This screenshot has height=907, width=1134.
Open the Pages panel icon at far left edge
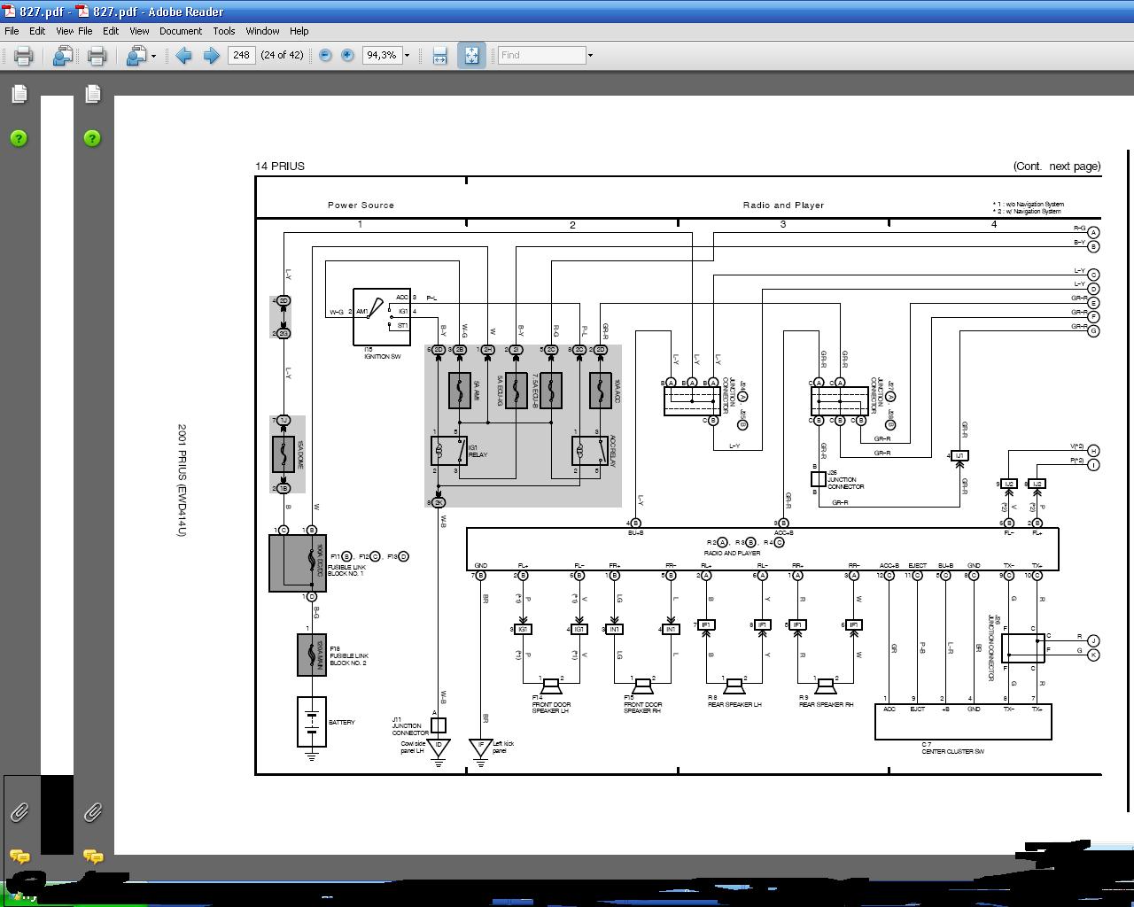[x=19, y=94]
